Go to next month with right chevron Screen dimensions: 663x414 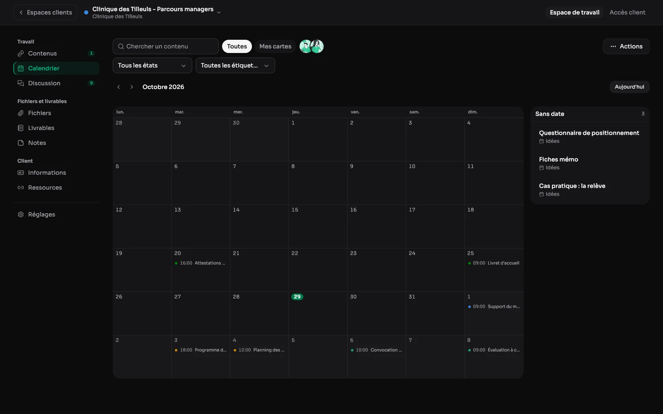click(132, 87)
